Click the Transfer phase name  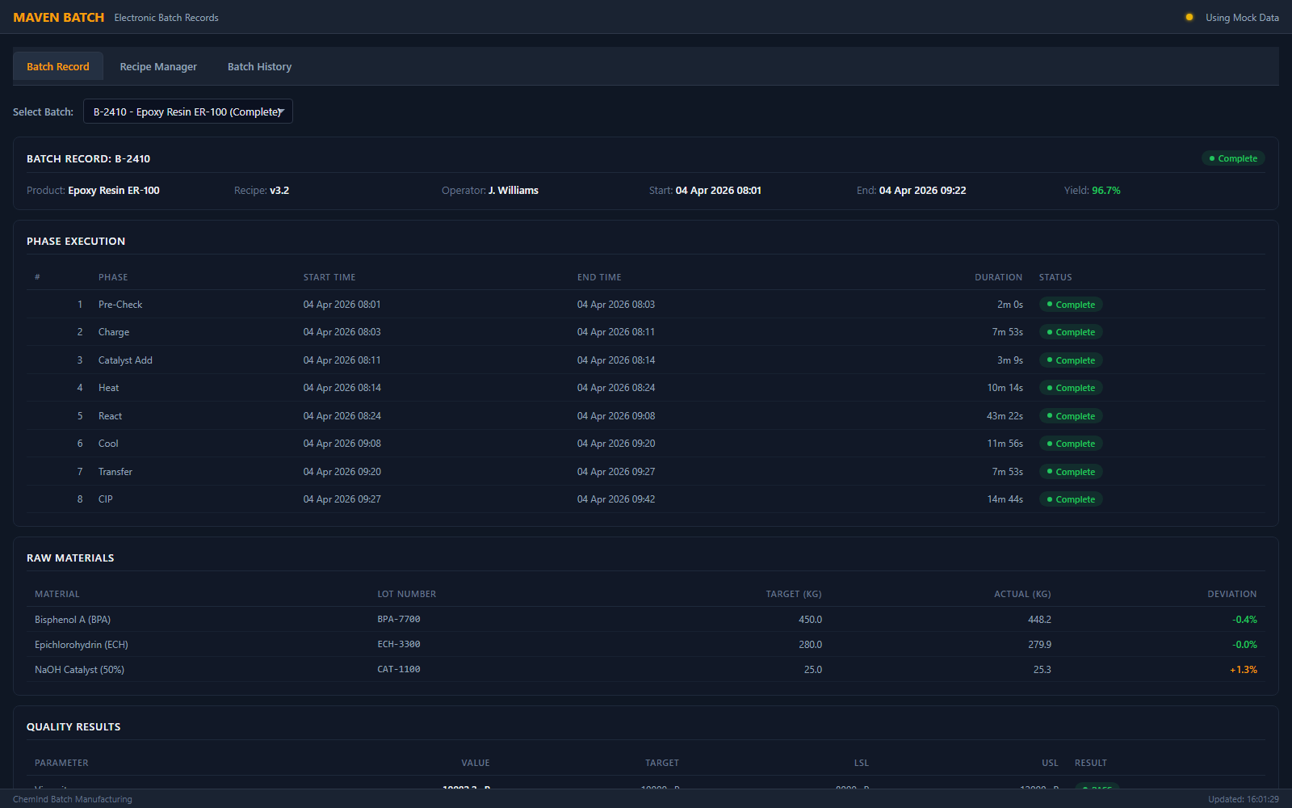tap(115, 471)
